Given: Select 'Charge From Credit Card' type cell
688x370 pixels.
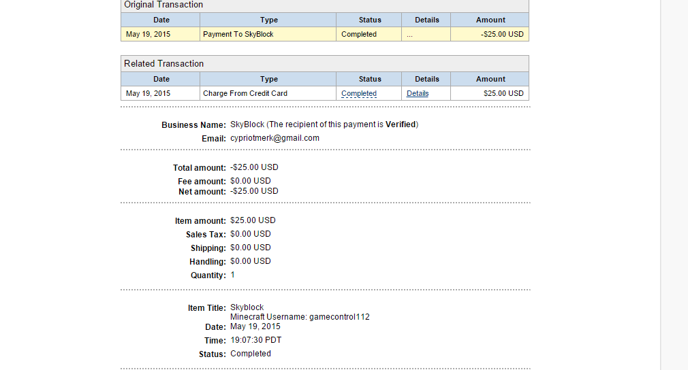Looking at the screenshot, I should [268, 93].
